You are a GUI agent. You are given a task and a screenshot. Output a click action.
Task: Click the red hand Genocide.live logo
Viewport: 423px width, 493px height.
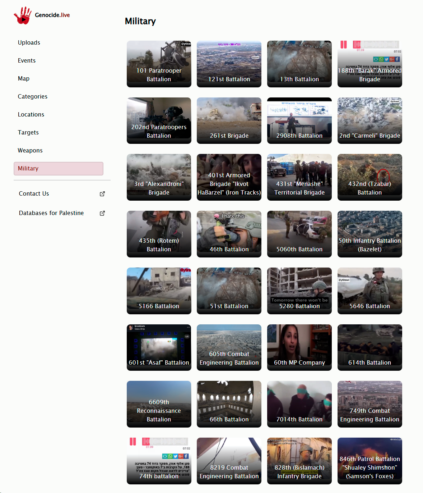[x=23, y=15]
